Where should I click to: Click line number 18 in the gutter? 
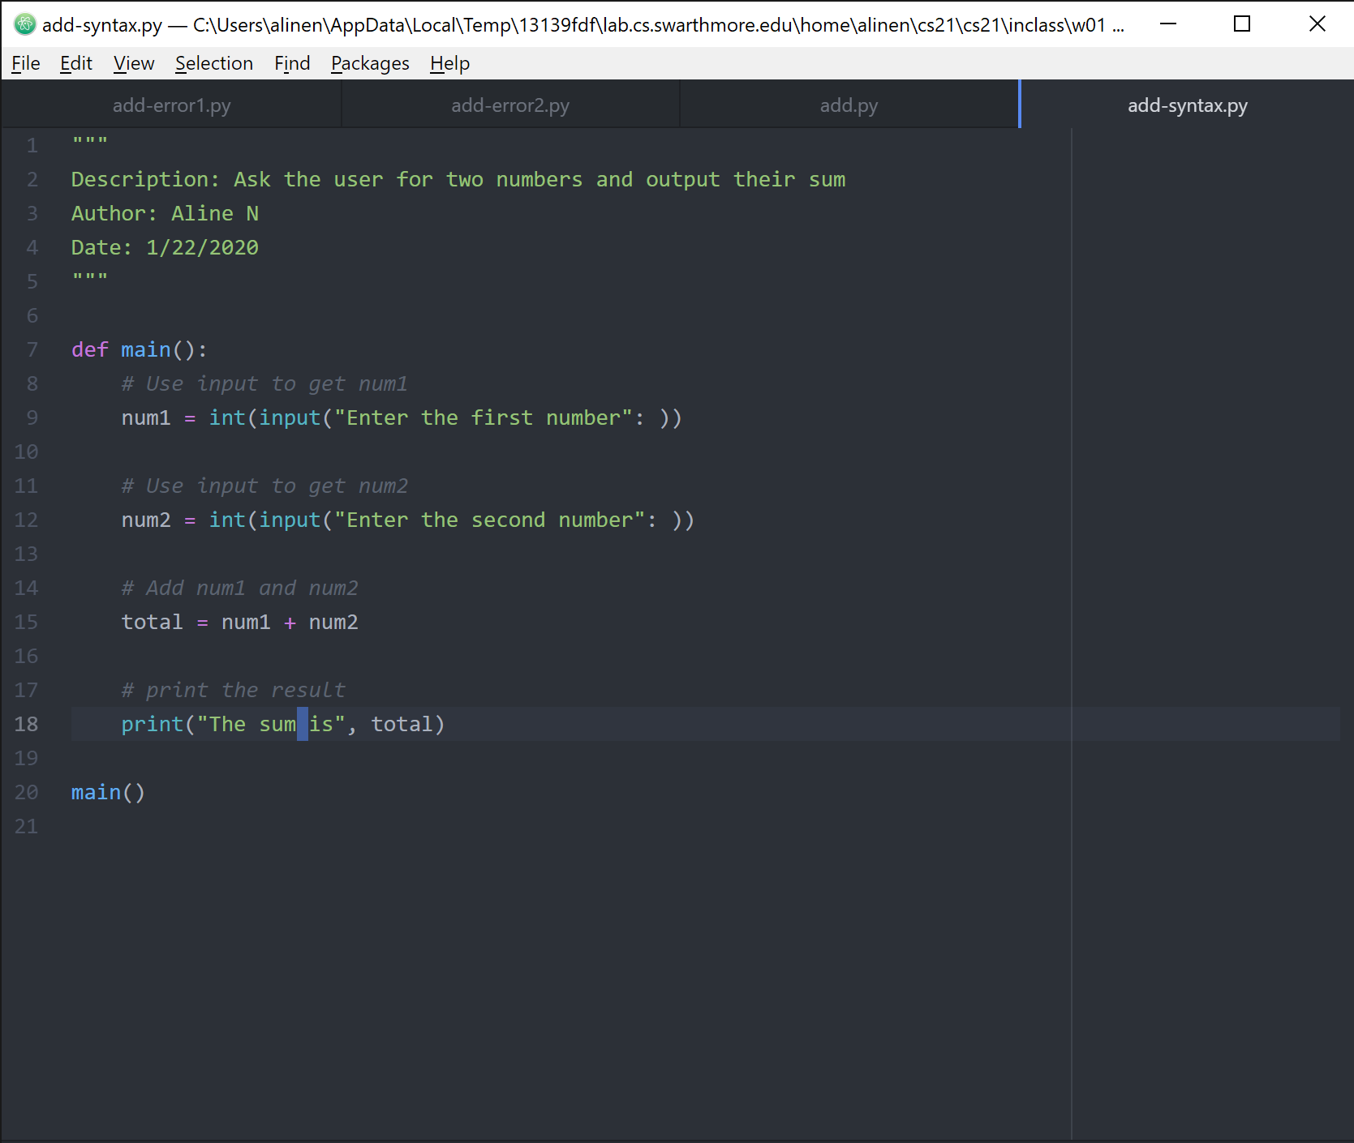[x=26, y=724]
